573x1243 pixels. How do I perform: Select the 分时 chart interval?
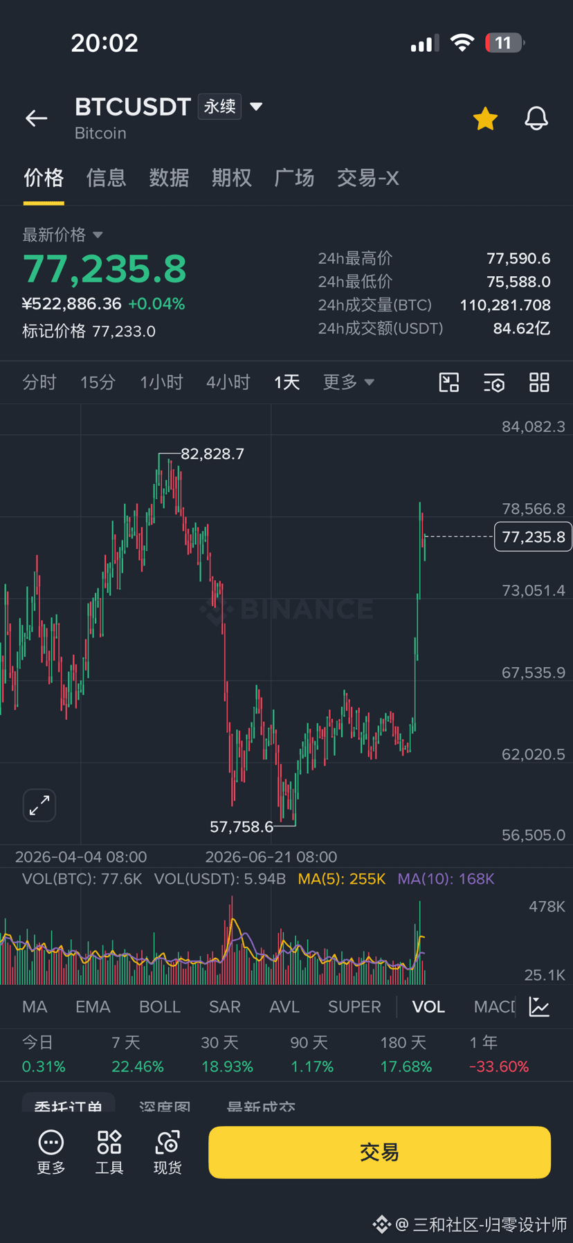pyautogui.click(x=39, y=382)
